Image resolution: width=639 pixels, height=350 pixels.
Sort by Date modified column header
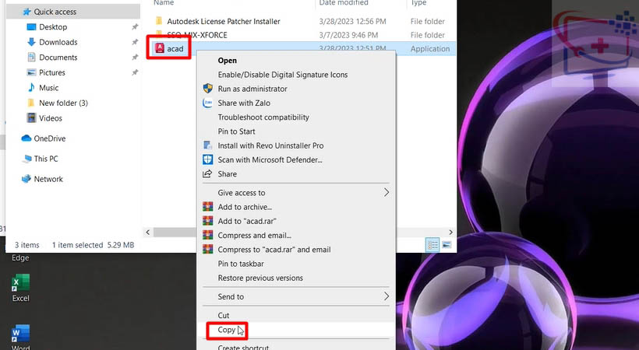tap(343, 3)
